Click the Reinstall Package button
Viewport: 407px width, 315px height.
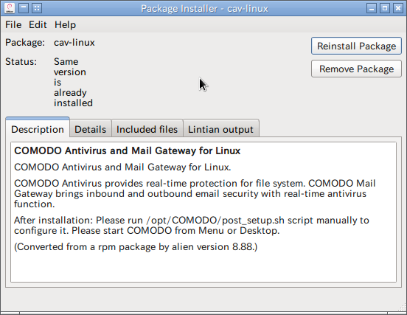[x=356, y=46]
